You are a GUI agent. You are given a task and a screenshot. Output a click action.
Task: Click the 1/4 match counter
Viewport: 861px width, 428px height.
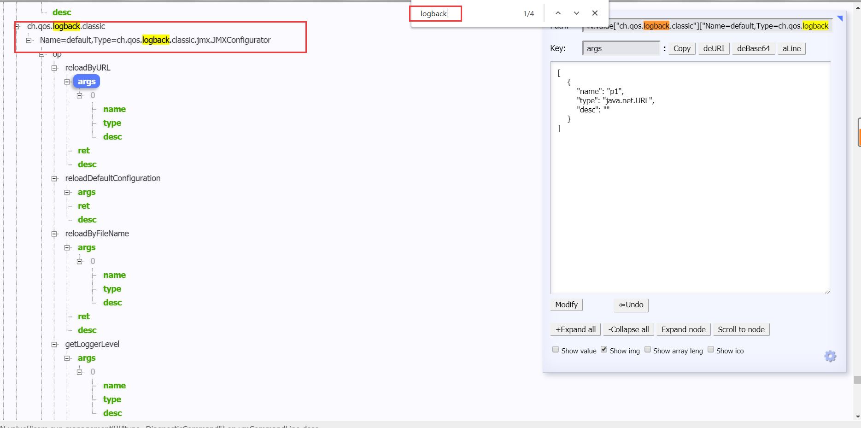tap(528, 14)
